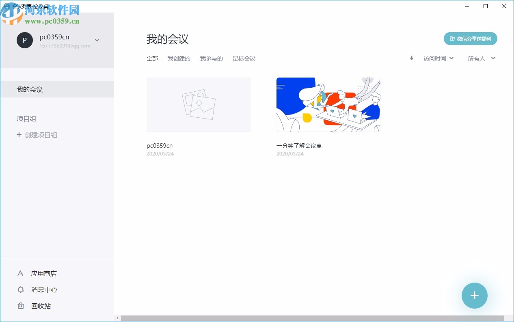
Task: Click the teal floating plus button
Action: click(x=474, y=296)
